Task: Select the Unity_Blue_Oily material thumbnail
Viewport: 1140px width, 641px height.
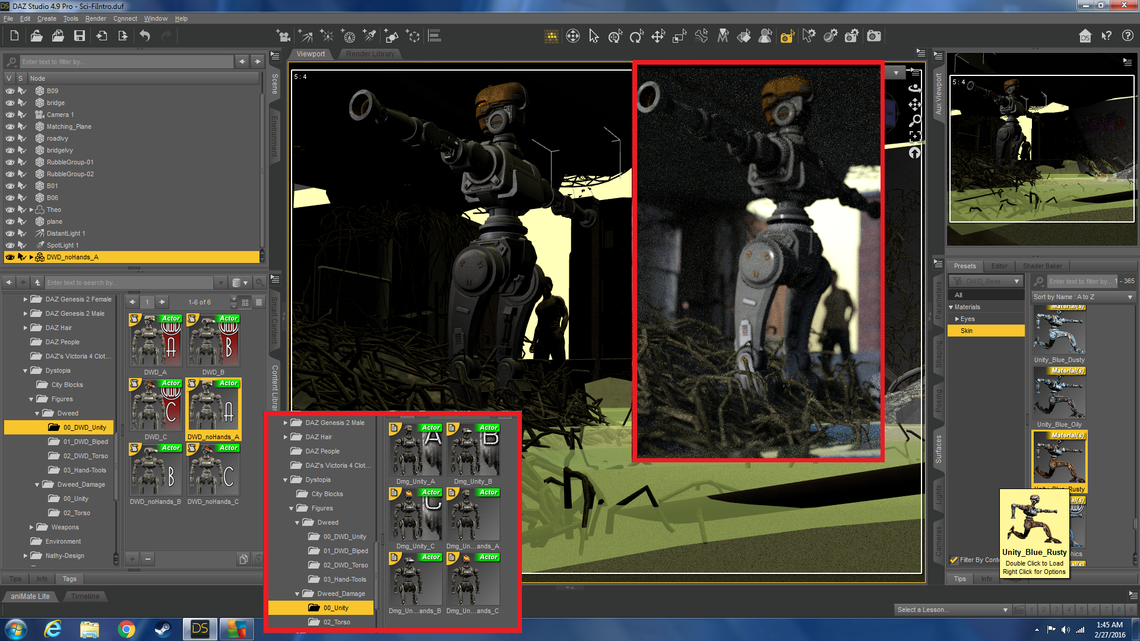Action: coord(1059,393)
